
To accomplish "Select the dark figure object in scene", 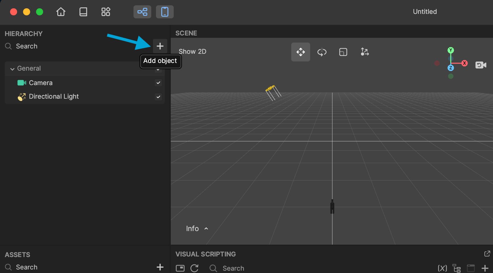I will pyautogui.click(x=332, y=207).
